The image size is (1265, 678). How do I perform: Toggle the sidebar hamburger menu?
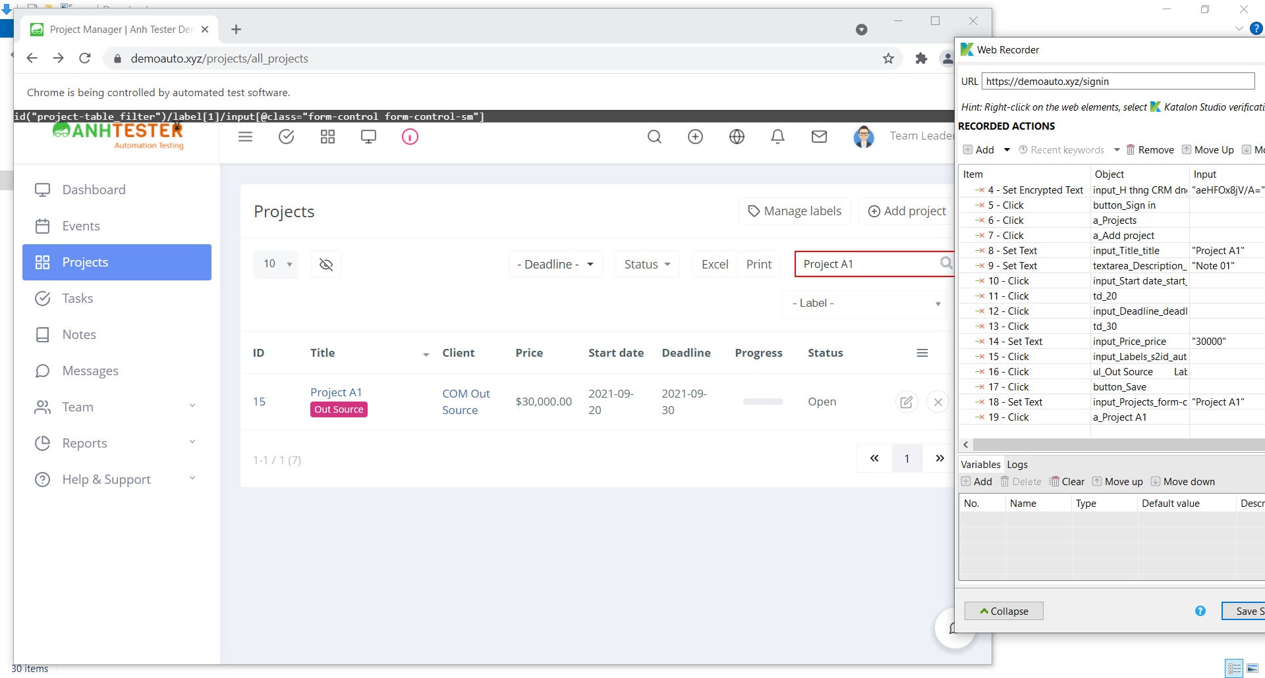click(x=245, y=137)
